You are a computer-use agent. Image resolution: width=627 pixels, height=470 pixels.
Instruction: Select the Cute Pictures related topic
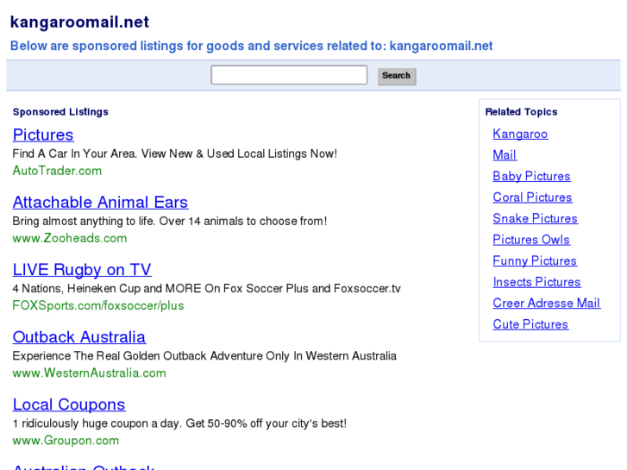(x=530, y=324)
